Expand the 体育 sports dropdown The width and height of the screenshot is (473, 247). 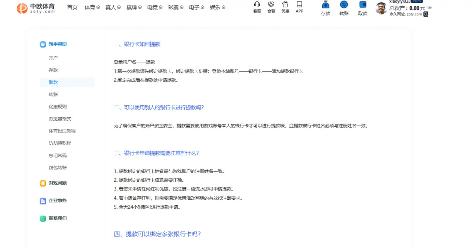click(x=92, y=7)
